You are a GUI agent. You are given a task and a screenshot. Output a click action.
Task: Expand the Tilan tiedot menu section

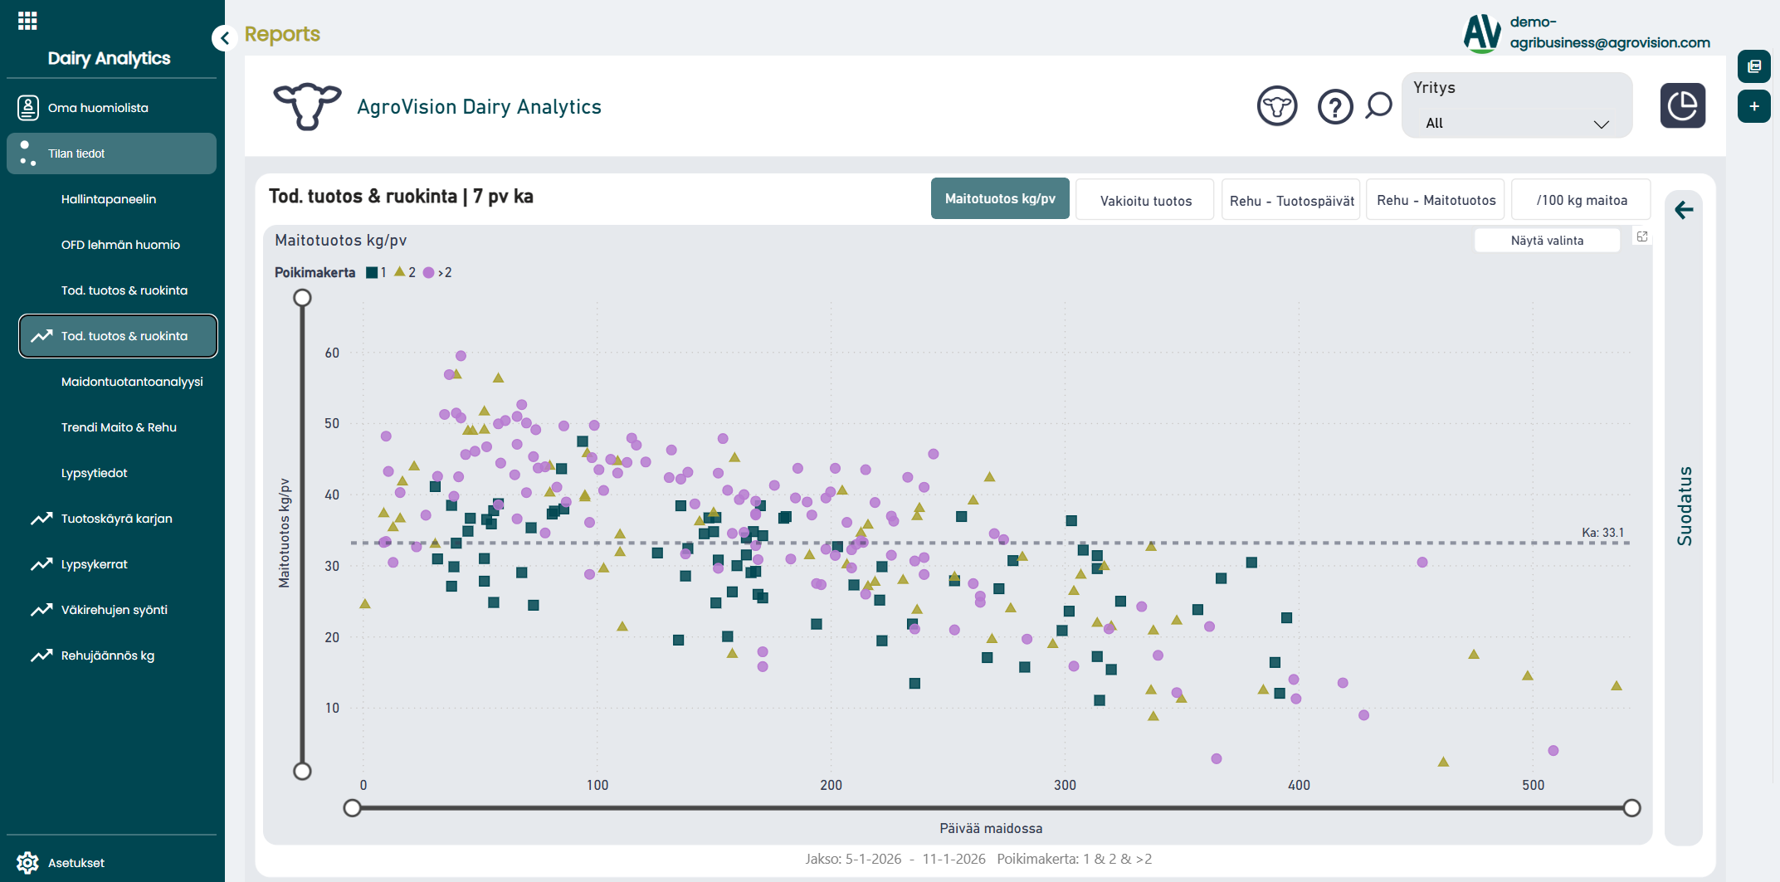tap(111, 153)
